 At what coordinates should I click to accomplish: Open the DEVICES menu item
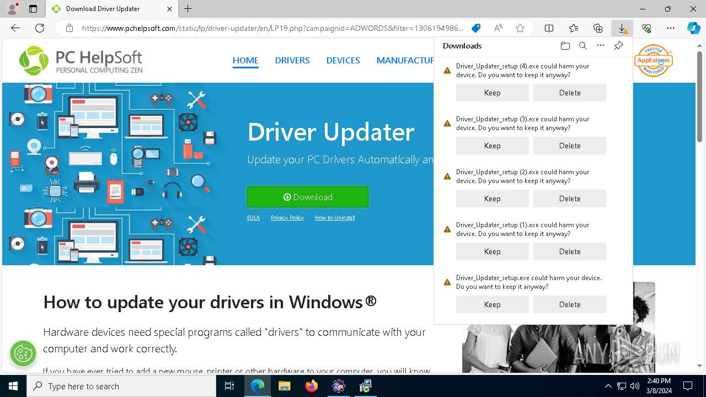click(343, 61)
